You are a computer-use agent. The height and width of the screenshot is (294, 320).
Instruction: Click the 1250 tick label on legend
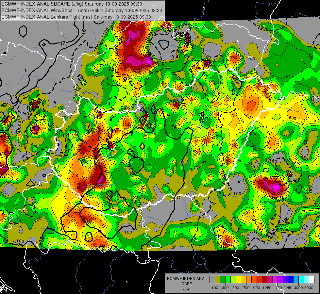pyautogui.click(x=267, y=288)
